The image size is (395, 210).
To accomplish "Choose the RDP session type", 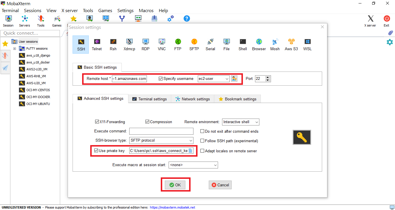I will 145,44.
